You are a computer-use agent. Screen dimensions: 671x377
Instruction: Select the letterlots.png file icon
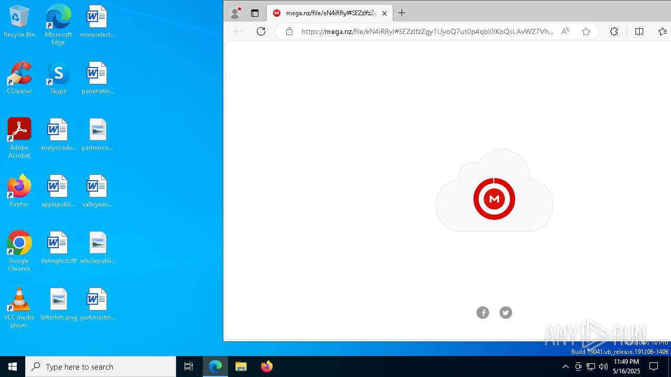(x=58, y=304)
